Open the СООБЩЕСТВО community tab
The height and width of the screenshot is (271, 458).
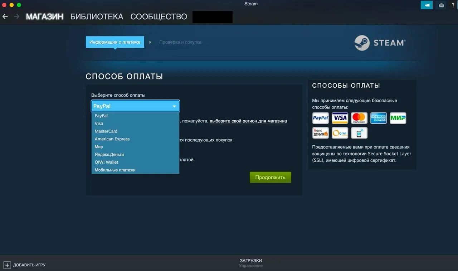(x=159, y=16)
